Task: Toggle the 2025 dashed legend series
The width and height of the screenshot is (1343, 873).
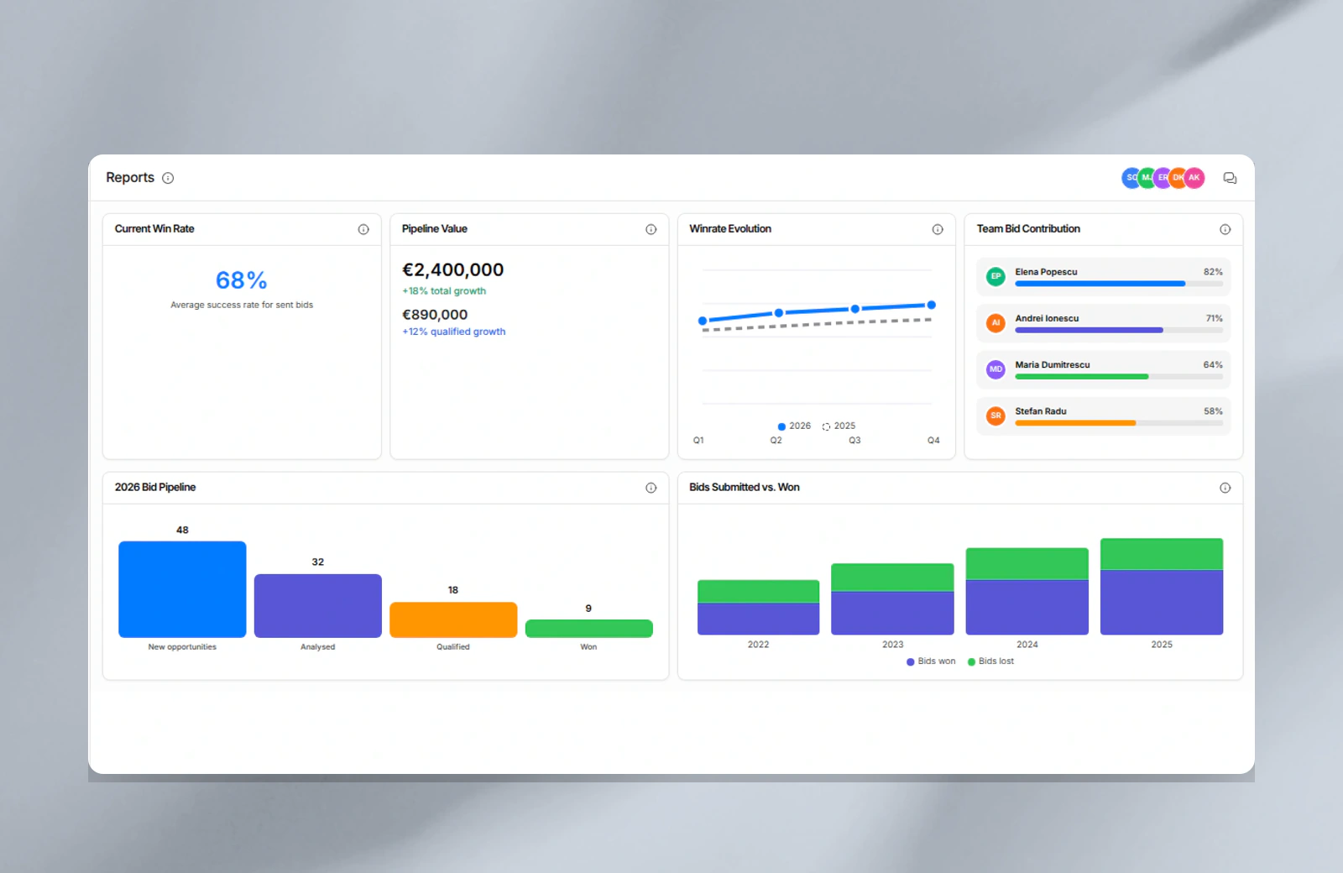Action: coord(839,426)
